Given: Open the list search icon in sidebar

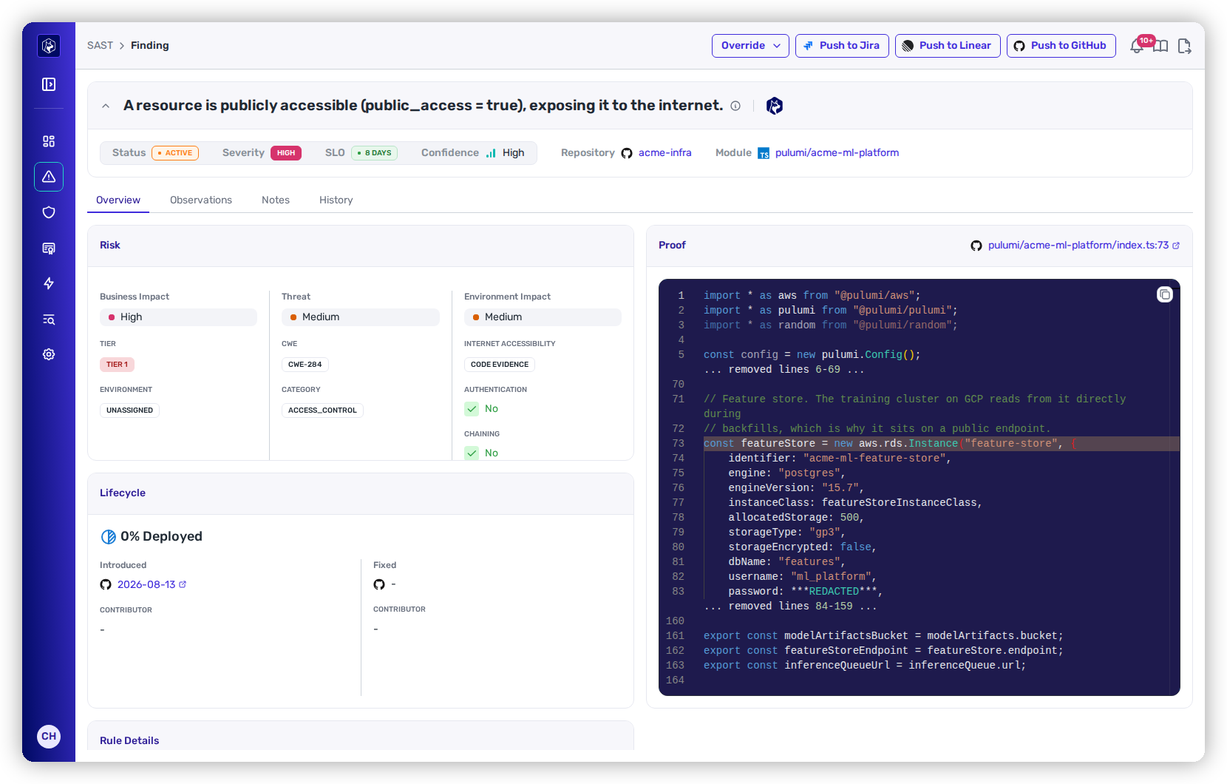Looking at the screenshot, I should pos(49,319).
